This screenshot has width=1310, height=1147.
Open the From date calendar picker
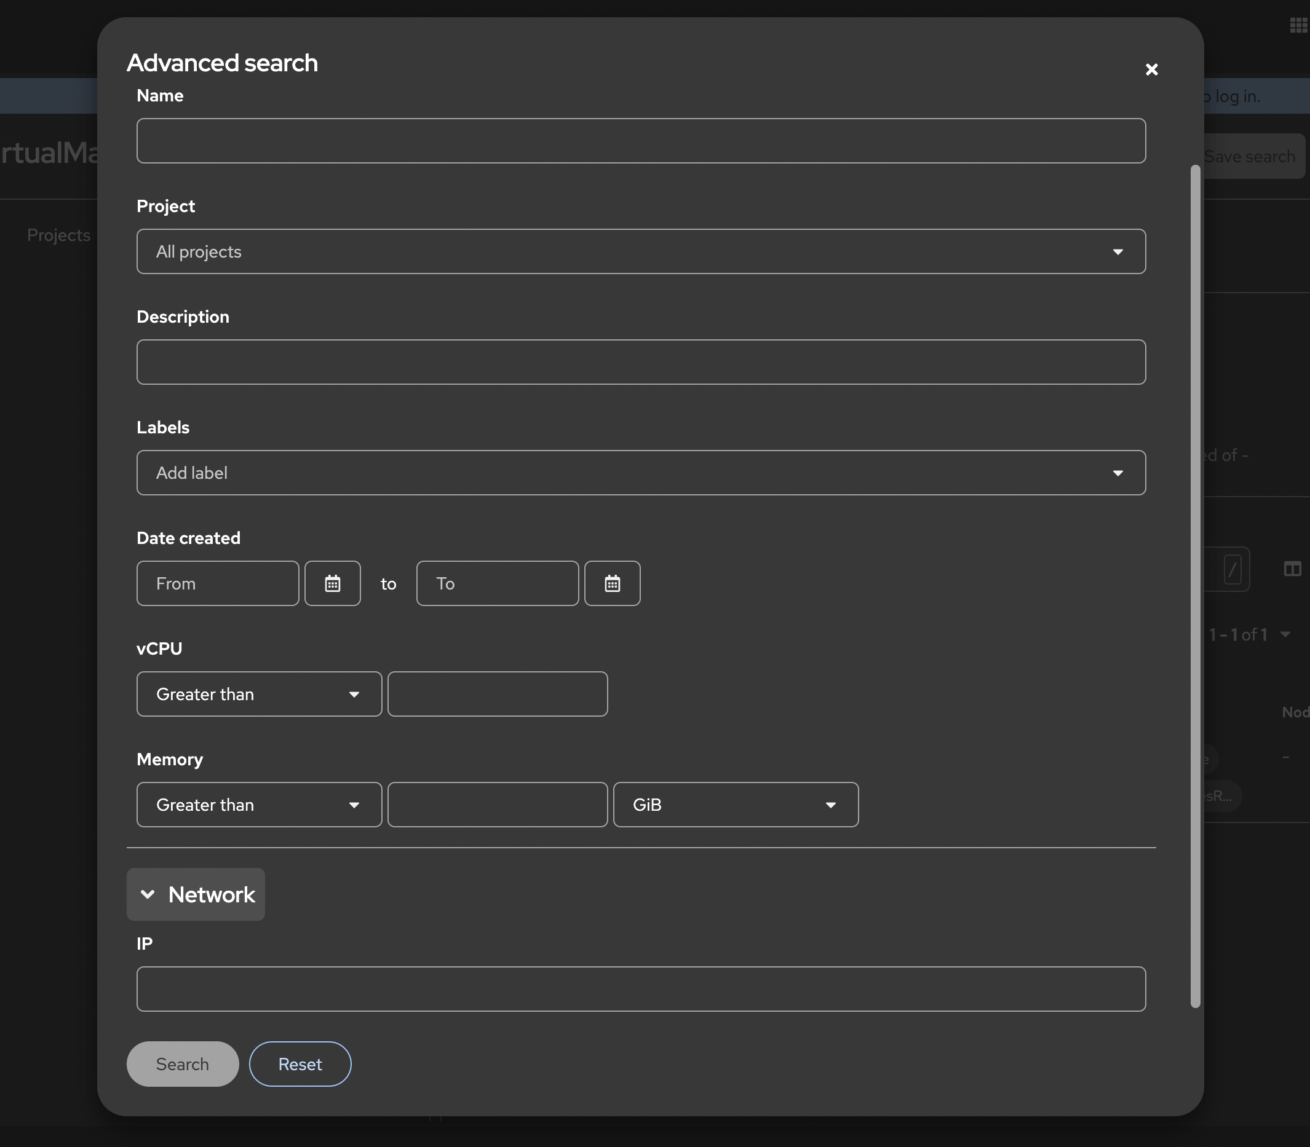pos(332,583)
